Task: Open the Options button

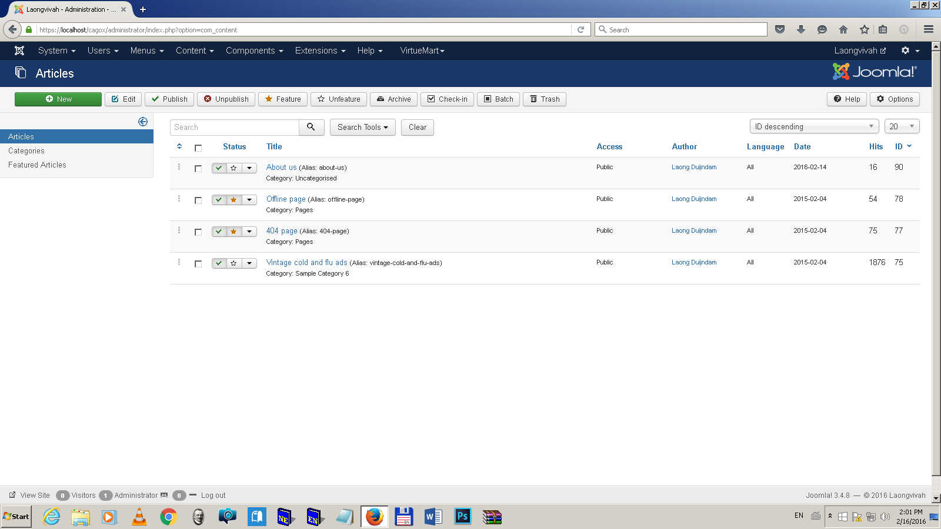Action: coord(895,99)
